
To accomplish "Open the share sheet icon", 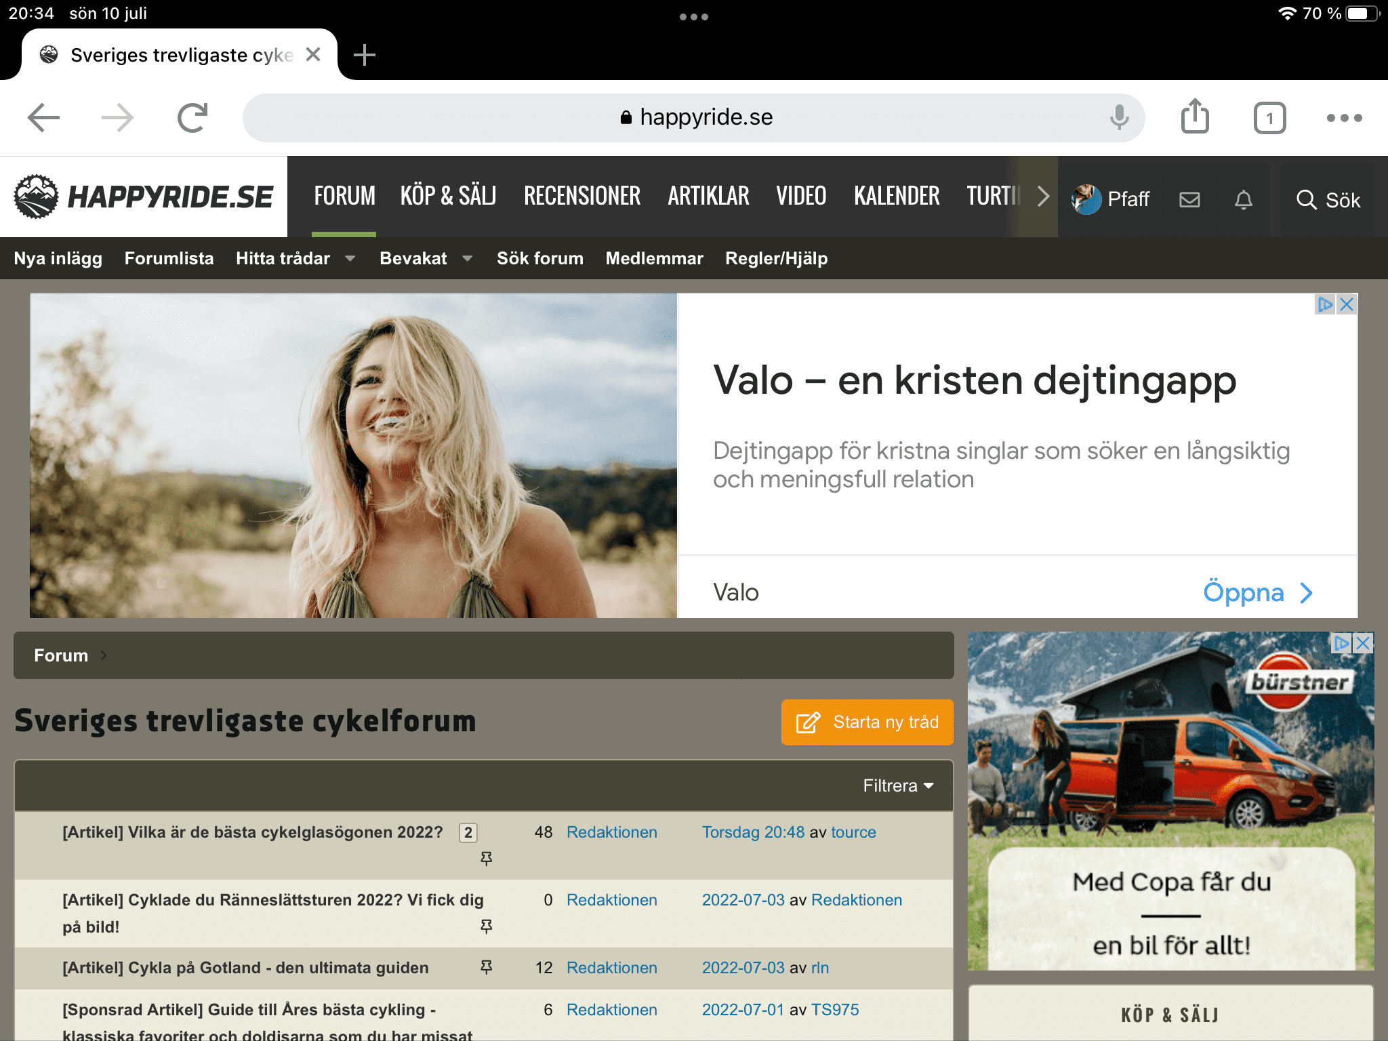I will [x=1195, y=117].
